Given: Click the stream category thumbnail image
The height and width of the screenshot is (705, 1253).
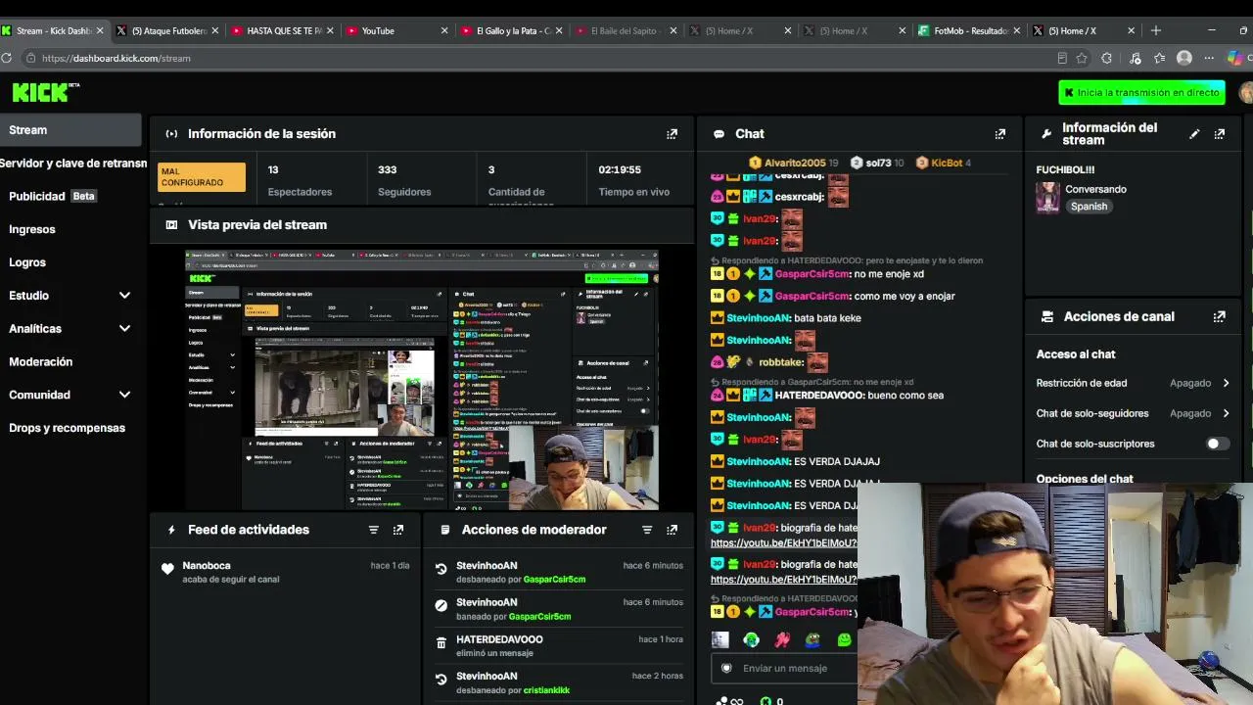Looking at the screenshot, I should (1047, 198).
